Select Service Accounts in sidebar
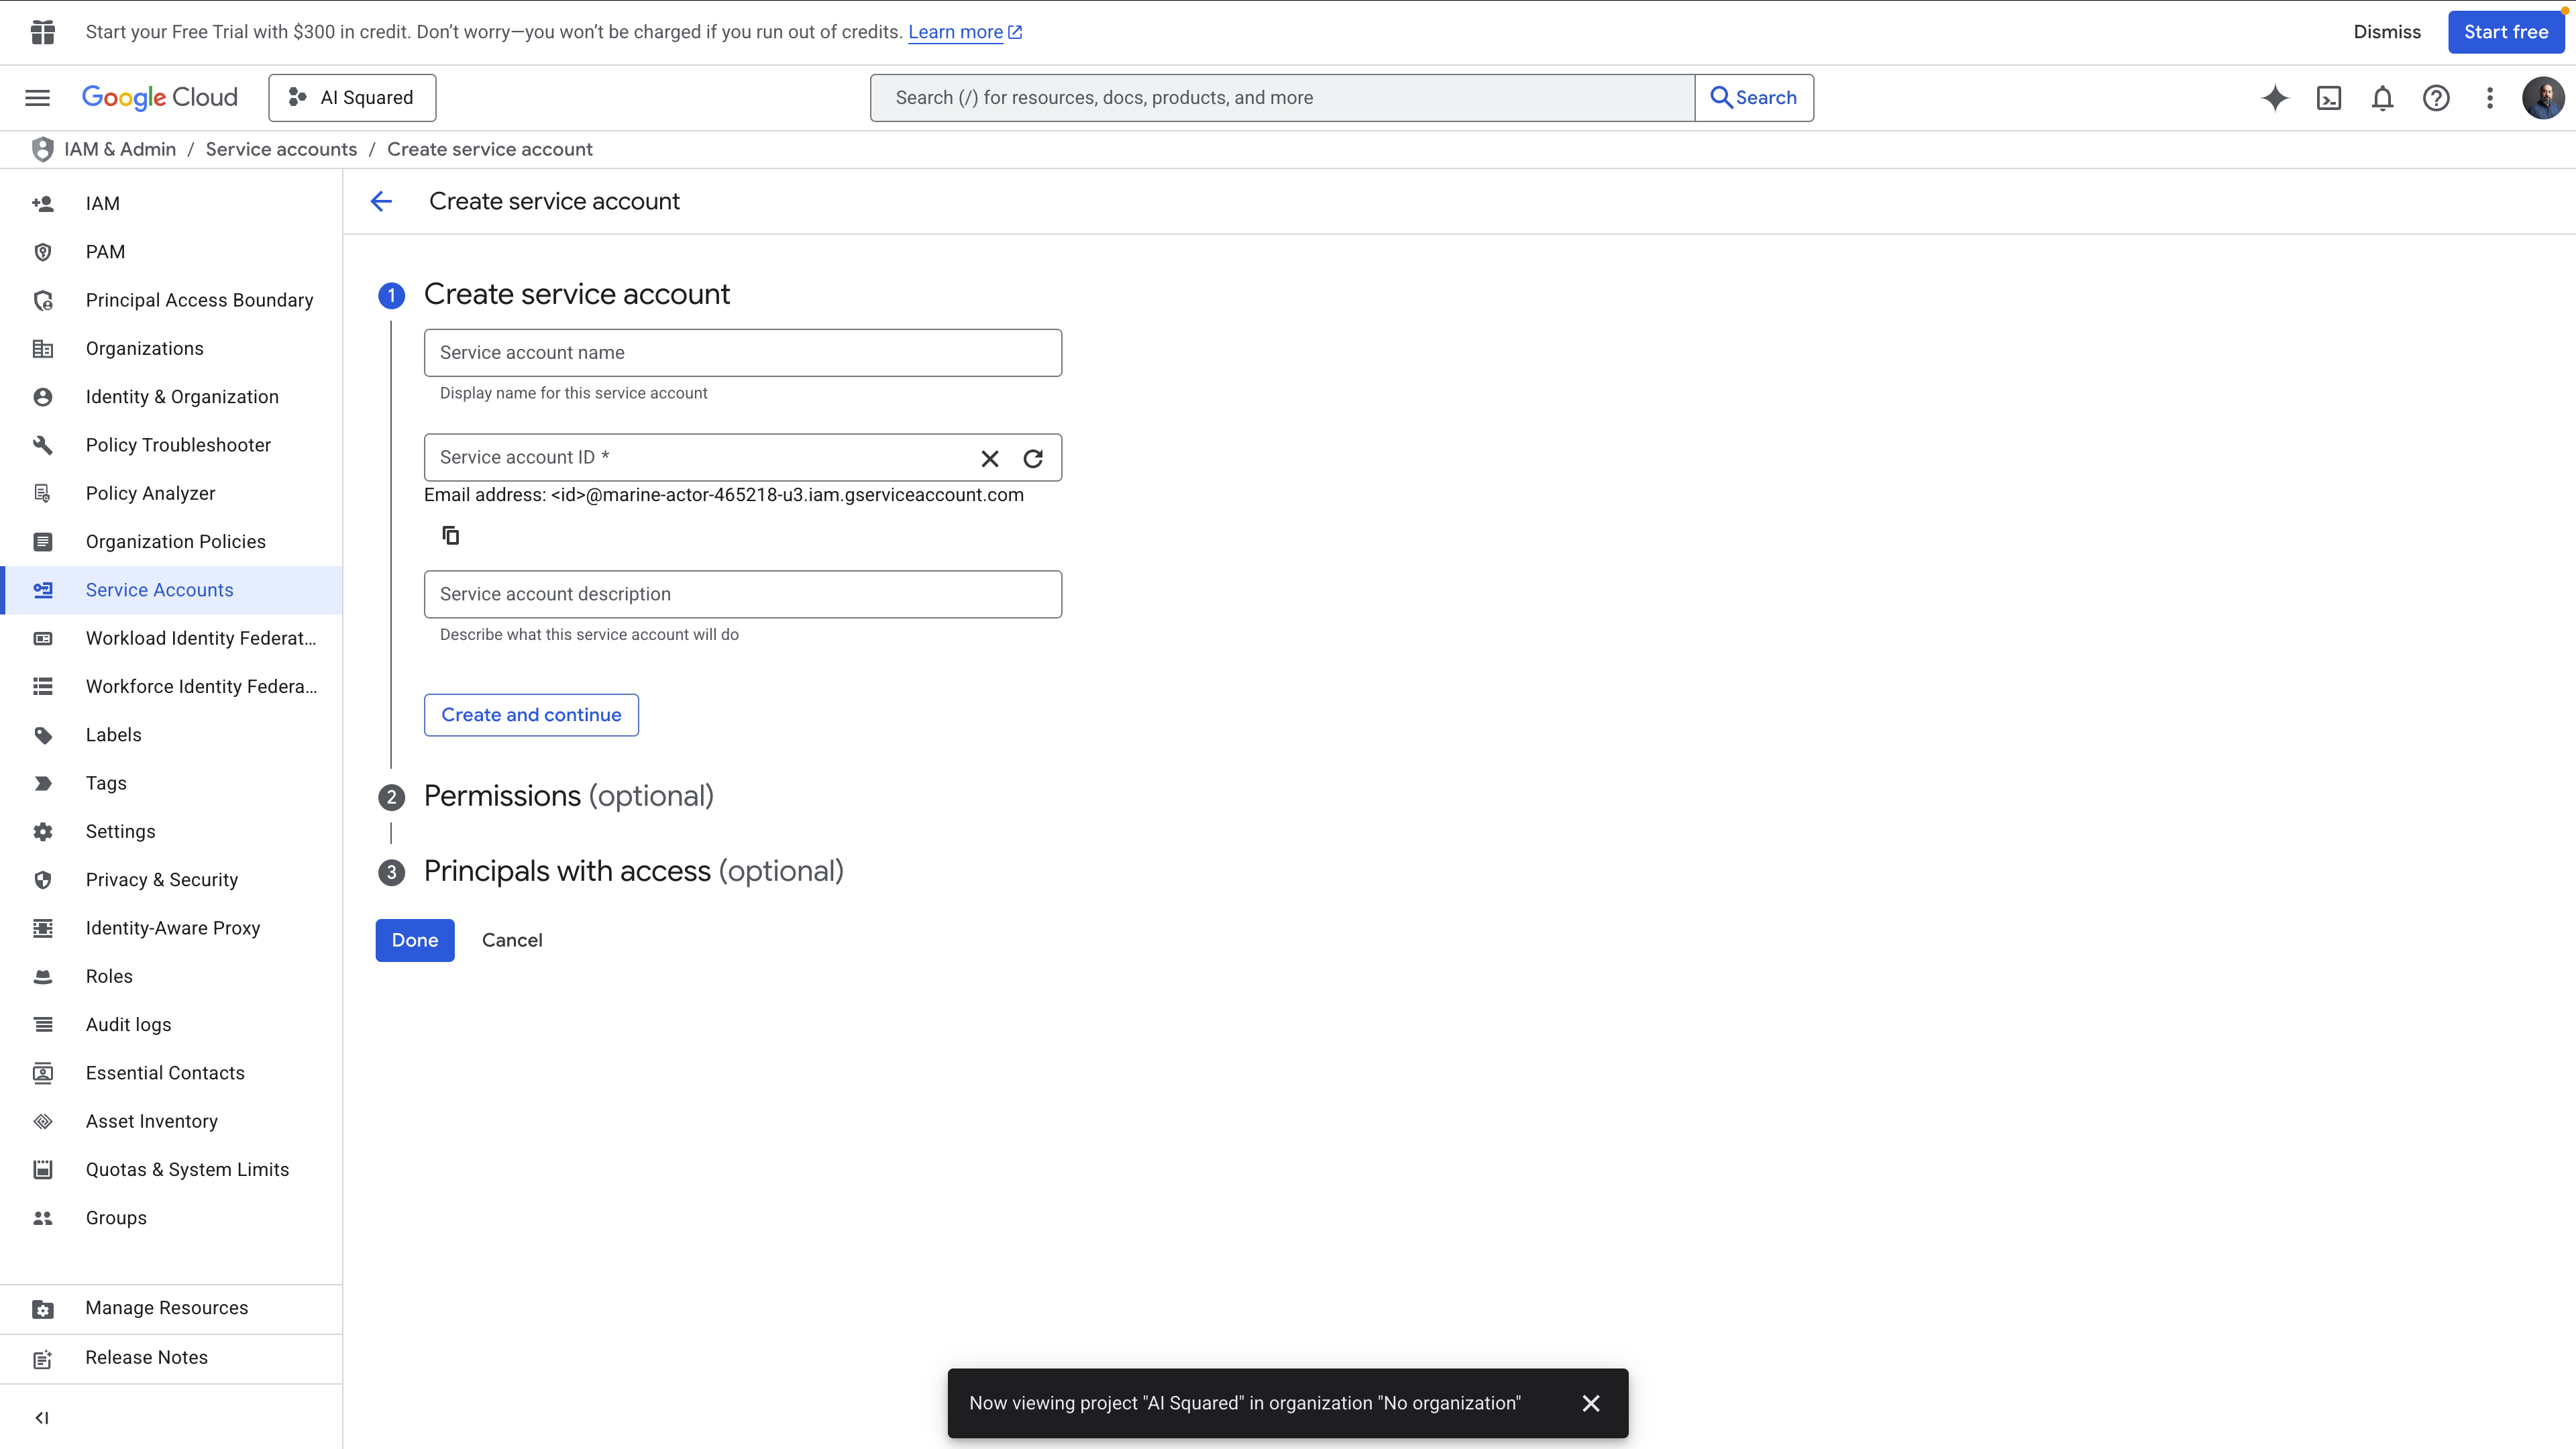 (x=172, y=590)
